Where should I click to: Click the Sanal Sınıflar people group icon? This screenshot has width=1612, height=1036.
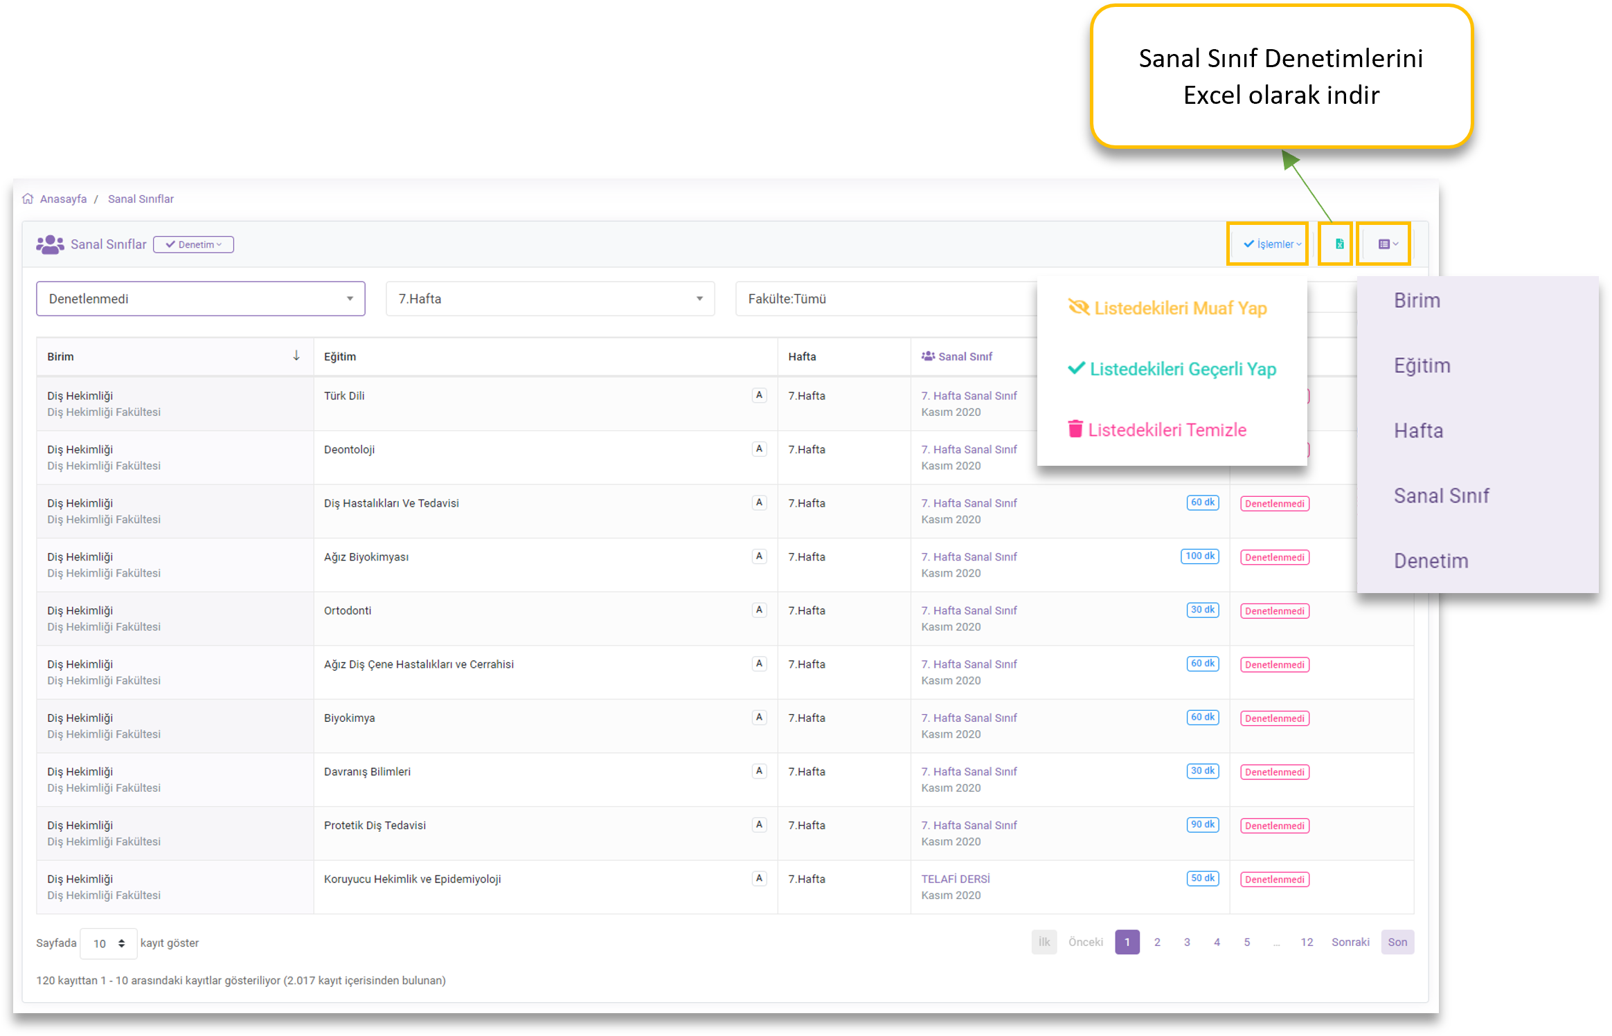coord(50,244)
